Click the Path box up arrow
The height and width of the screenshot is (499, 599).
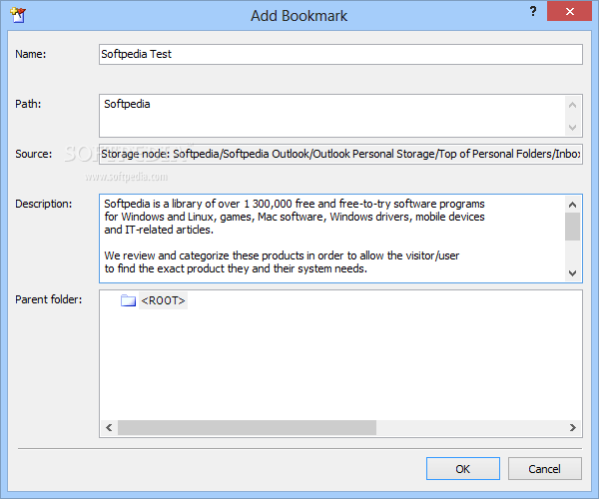point(572,105)
